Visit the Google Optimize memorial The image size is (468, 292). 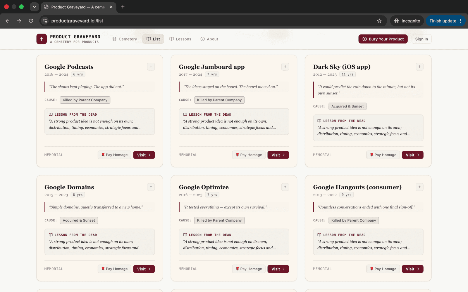278,269
